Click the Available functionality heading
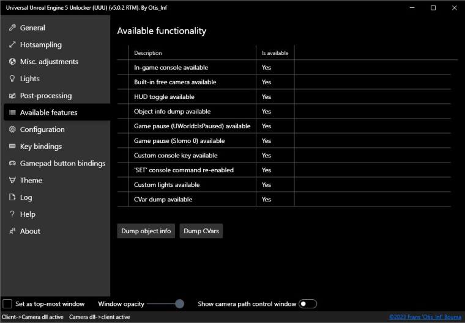Image resolution: width=465 pixels, height=323 pixels. point(162,31)
